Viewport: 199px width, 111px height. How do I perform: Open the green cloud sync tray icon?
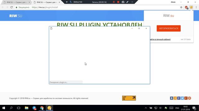tap(166, 108)
